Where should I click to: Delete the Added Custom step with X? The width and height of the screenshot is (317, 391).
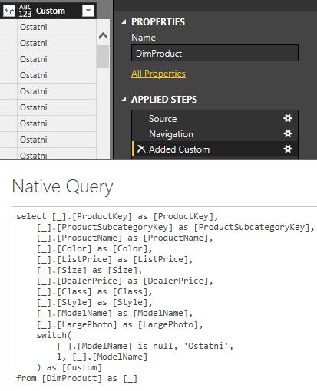click(141, 149)
